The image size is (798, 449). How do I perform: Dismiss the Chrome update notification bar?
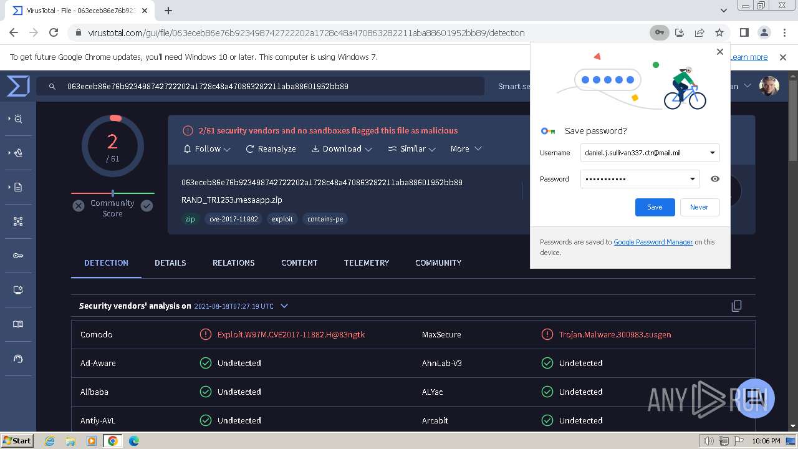(783, 57)
